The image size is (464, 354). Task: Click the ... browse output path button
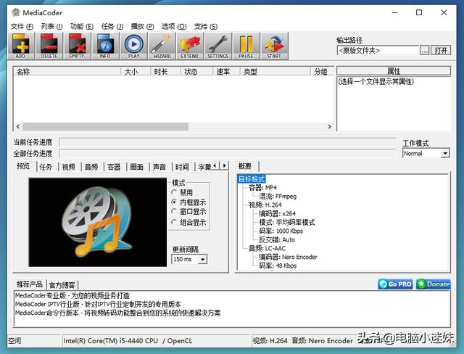[x=424, y=50]
